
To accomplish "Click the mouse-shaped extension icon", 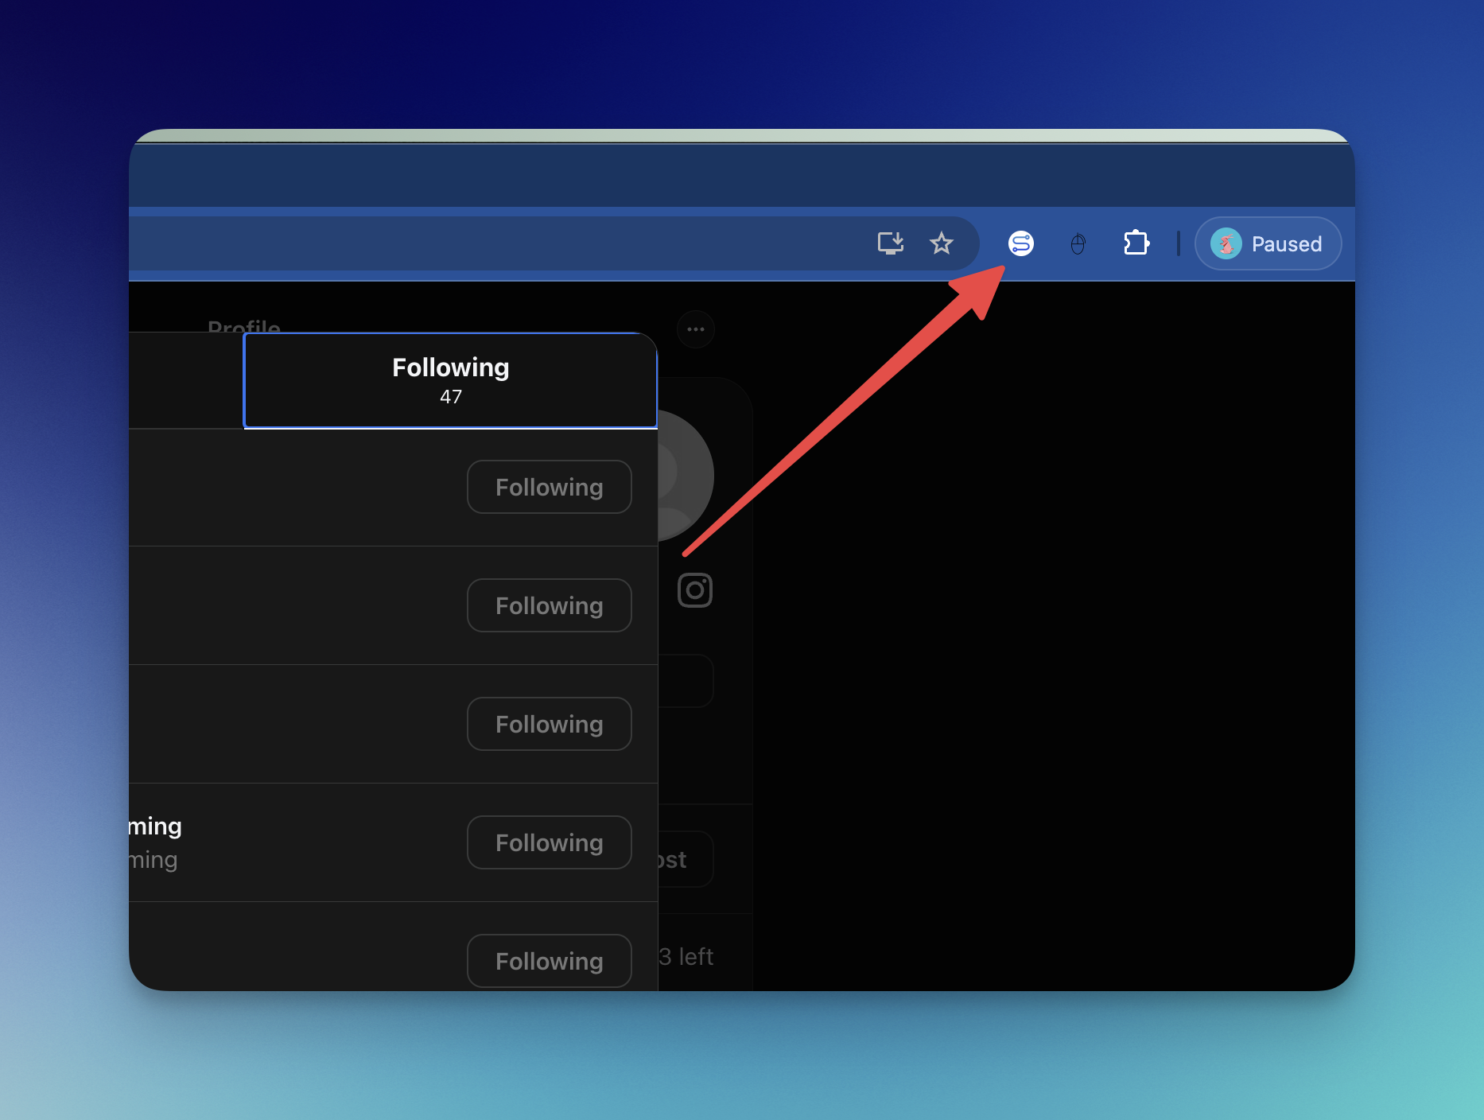I will [x=1078, y=243].
